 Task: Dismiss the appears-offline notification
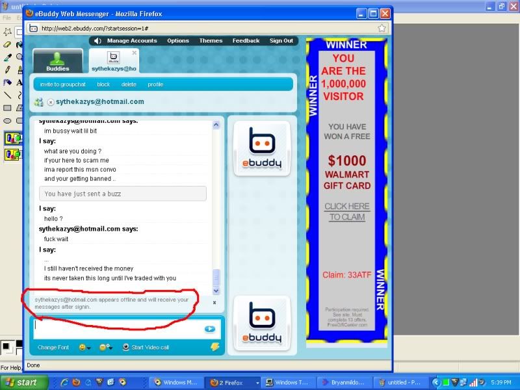pos(214,302)
